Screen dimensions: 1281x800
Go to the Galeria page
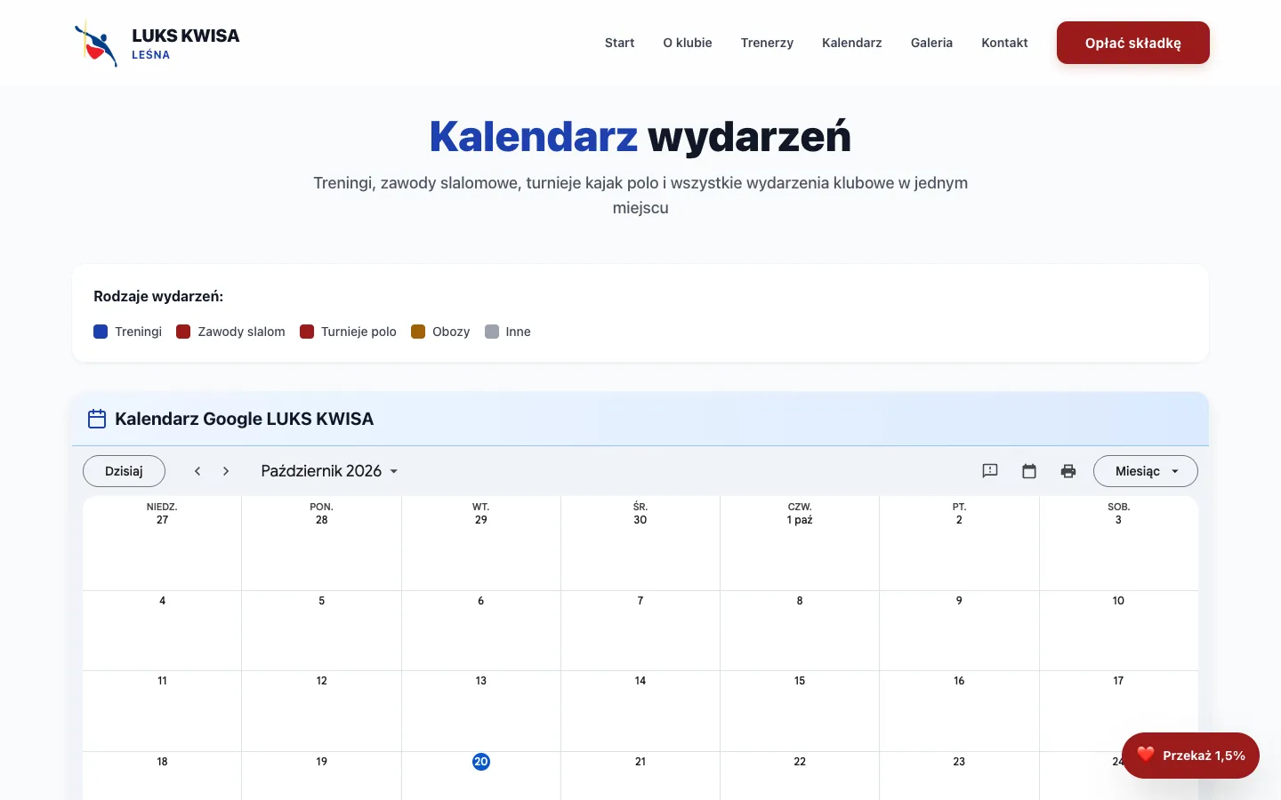click(x=931, y=43)
